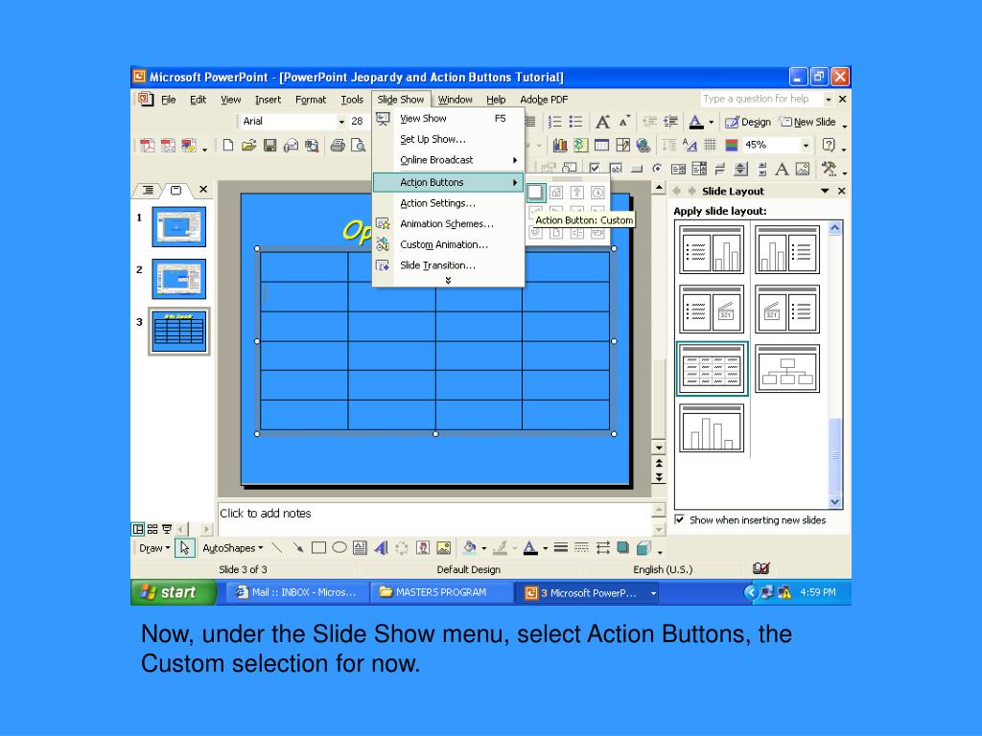982x736 pixels.
Task: Switch to the Outline pane tab
Action: click(x=148, y=190)
